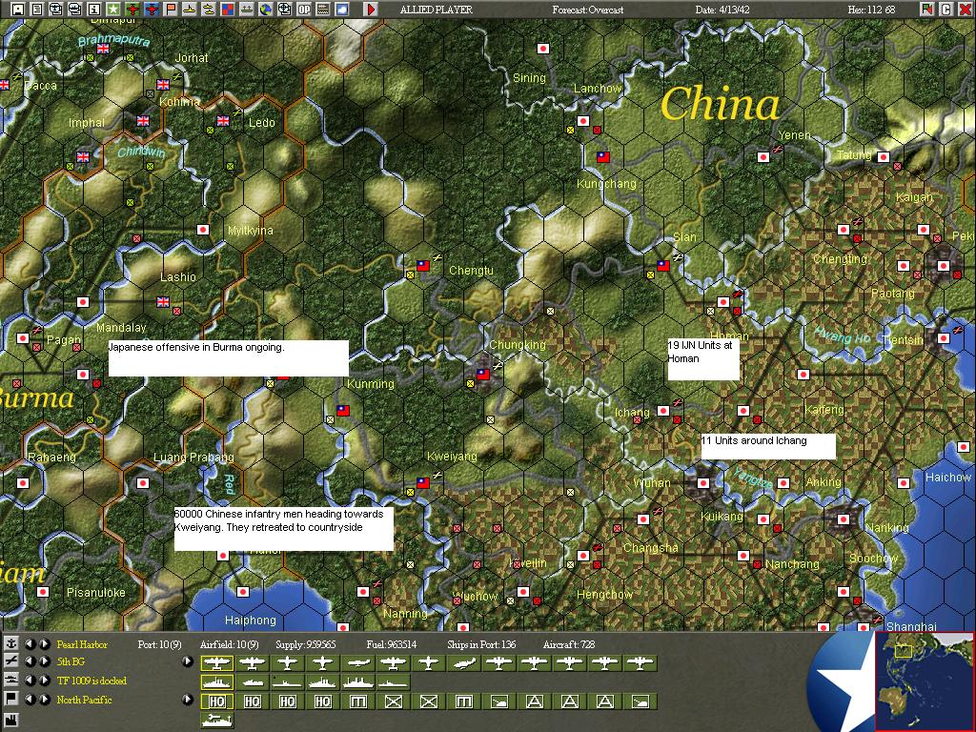This screenshot has height=732, width=976.
Task: Click the Chinese flag at Chengtu
Action: click(x=422, y=265)
